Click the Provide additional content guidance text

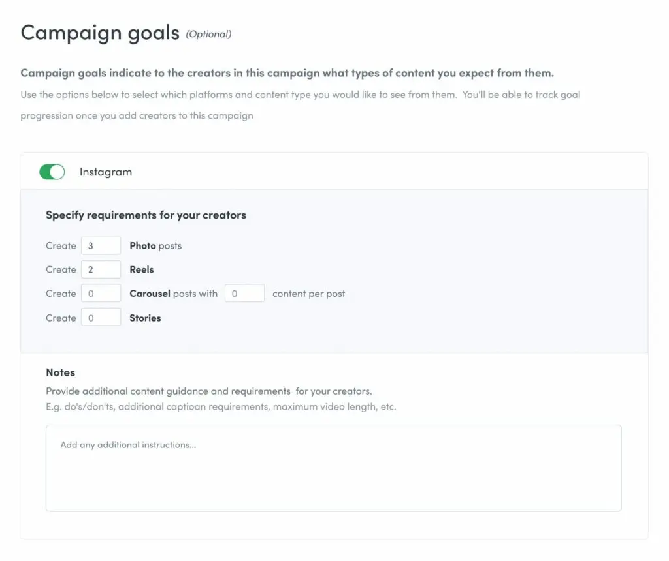tap(208, 391)
